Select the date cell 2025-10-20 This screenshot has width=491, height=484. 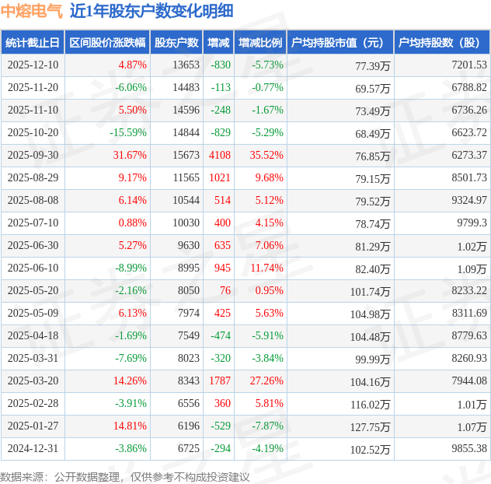tap(33, 133)
